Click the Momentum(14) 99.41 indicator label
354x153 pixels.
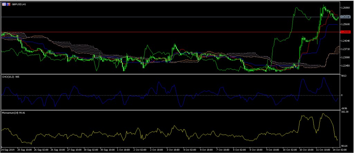13,113
